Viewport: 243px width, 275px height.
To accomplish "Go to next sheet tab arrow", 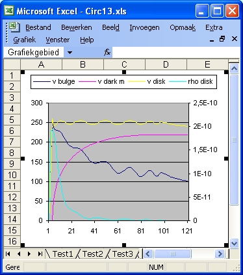I will (x=29, y=254).
